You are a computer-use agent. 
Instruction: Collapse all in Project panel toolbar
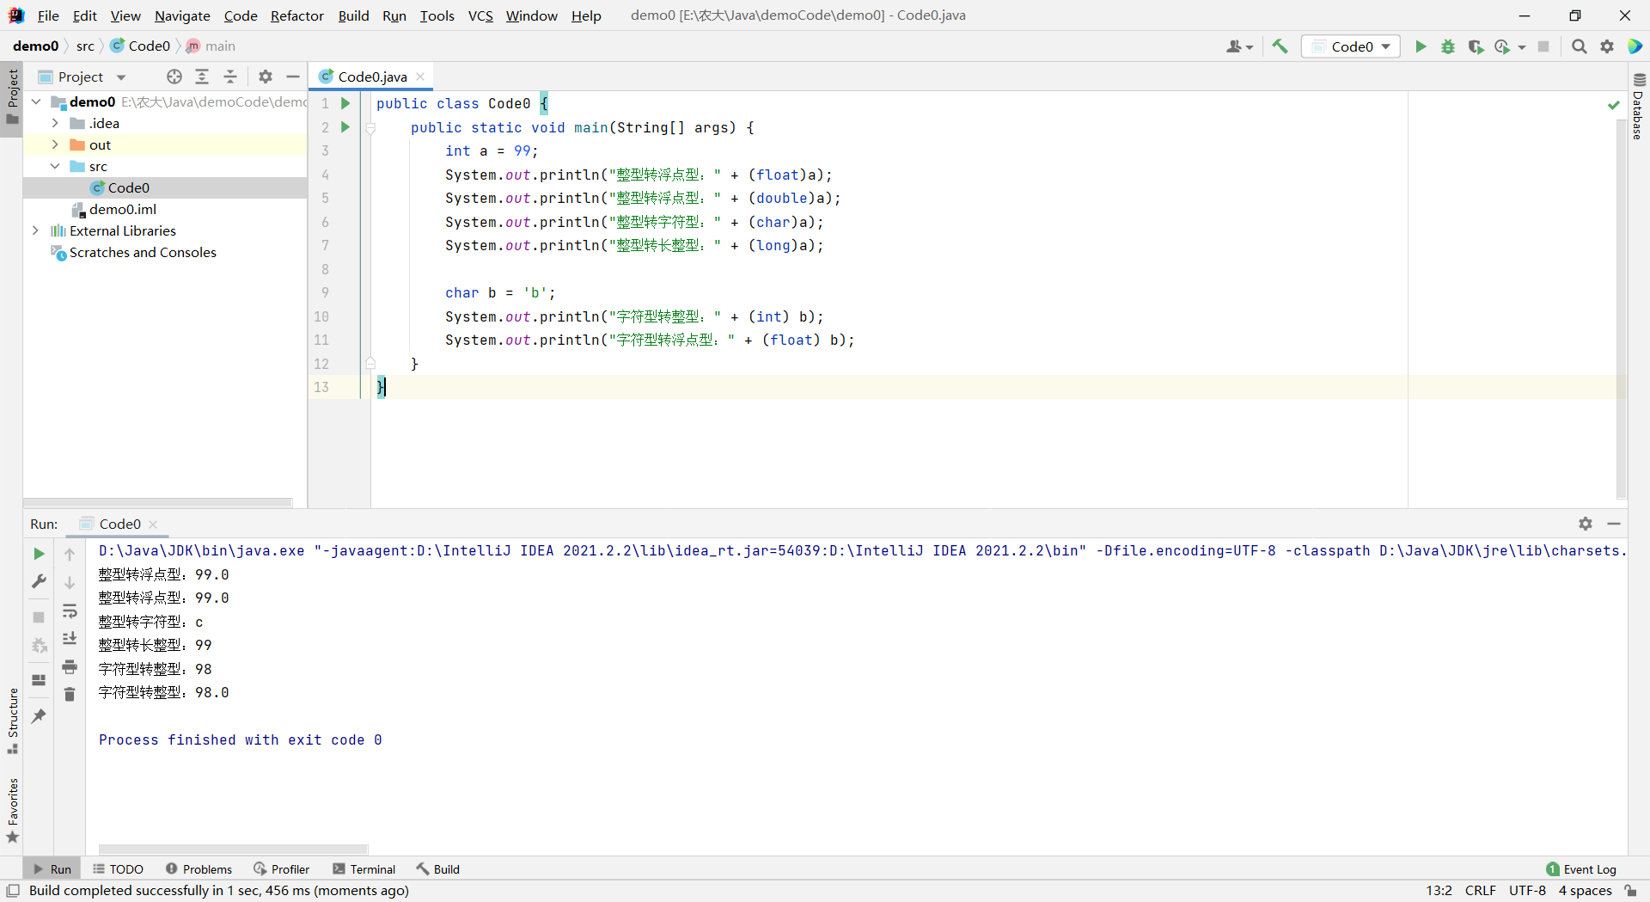(x=230, y=77)
